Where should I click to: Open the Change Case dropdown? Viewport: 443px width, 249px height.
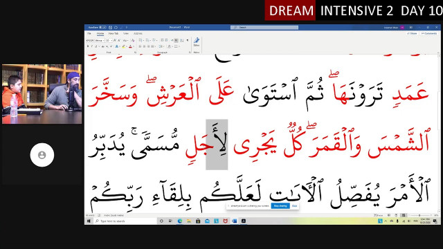point(125,40)
